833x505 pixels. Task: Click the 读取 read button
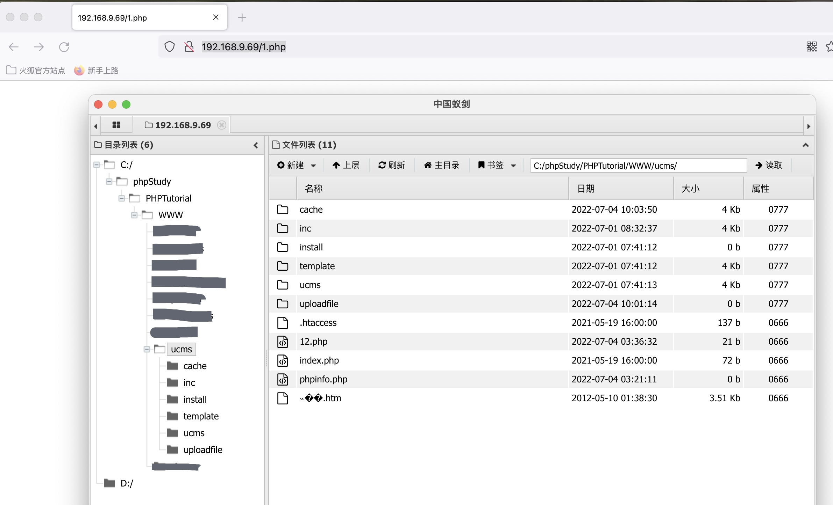coord(769,165)
